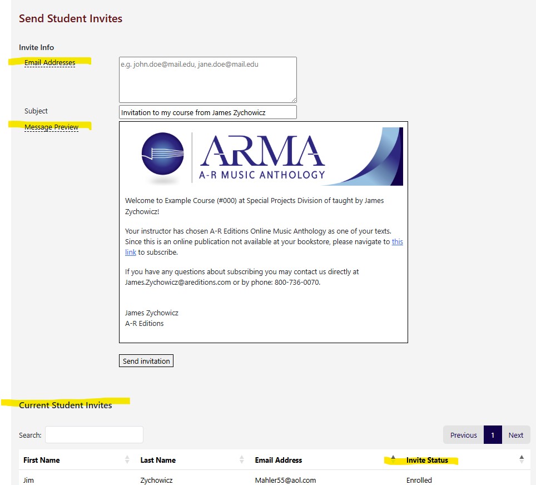Open "this link" in the message preview
536x485 pixels.
[397, 242]
